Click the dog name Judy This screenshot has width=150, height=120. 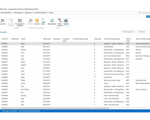pos(22,102)
